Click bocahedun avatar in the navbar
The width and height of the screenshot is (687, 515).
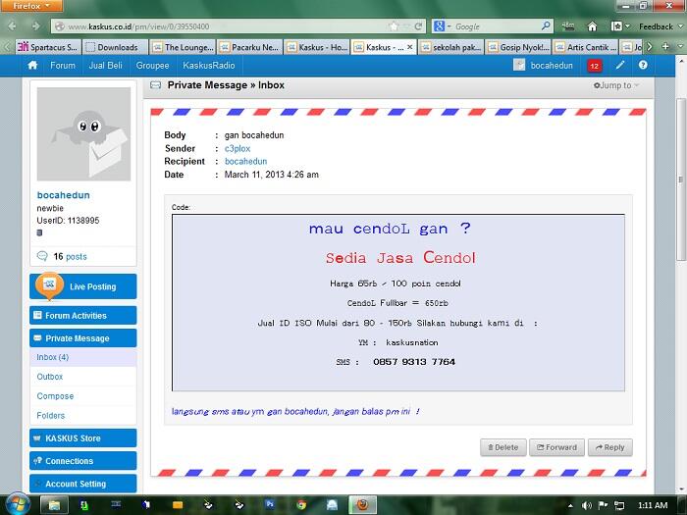519,66
